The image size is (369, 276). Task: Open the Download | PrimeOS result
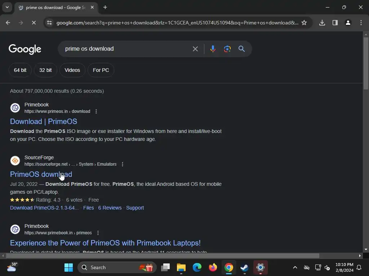coord(44,121)
